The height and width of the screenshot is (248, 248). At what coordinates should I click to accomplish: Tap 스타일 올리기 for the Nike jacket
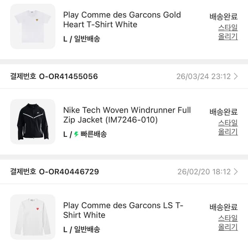pyautogui.click(x=228, y=127)
